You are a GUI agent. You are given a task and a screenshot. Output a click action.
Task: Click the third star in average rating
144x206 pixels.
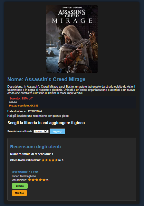[50, 160]
